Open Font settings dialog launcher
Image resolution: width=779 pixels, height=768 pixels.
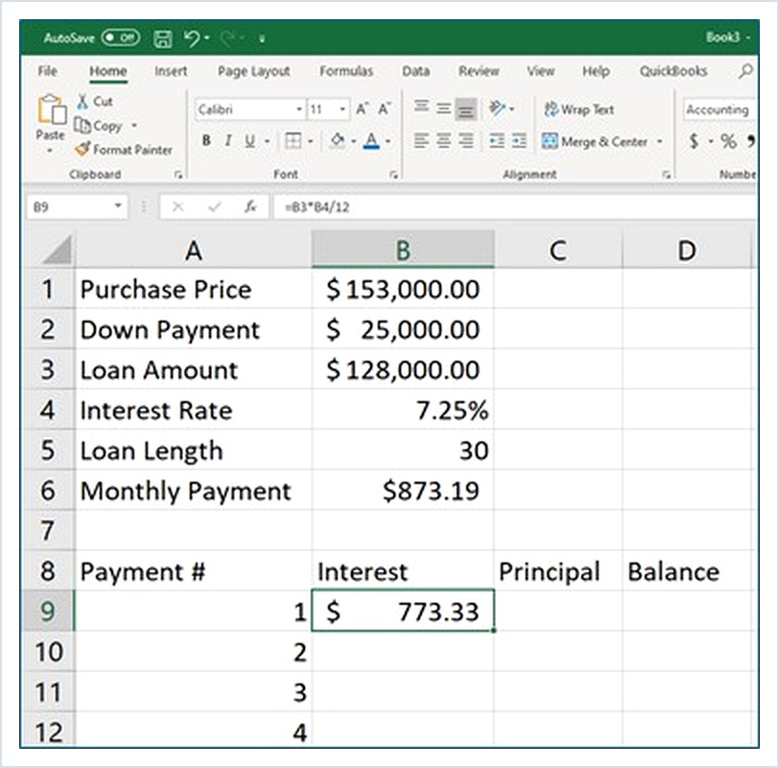click(x=393, y=175)
